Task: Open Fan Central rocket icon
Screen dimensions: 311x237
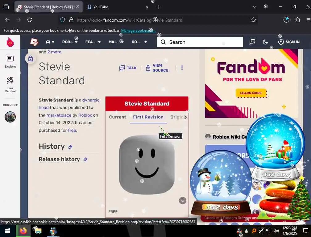Action: tap(10, 85)
